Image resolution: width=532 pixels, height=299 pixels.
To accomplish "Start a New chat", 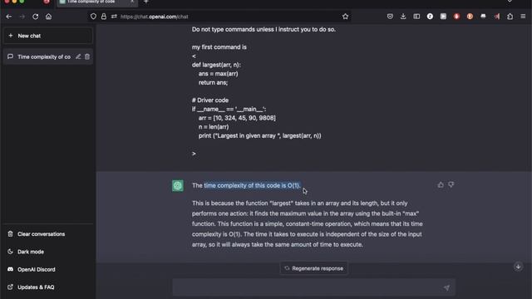I will point(48,36).
